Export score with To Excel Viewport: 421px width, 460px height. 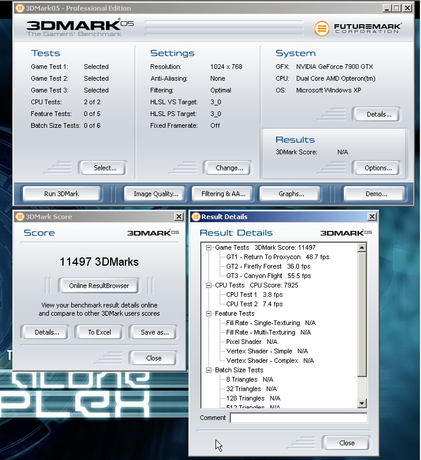point(100,332)
